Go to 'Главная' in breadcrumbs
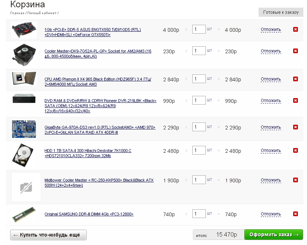Image resolution: width=307 pixels, height=245 pixels. 17,13
